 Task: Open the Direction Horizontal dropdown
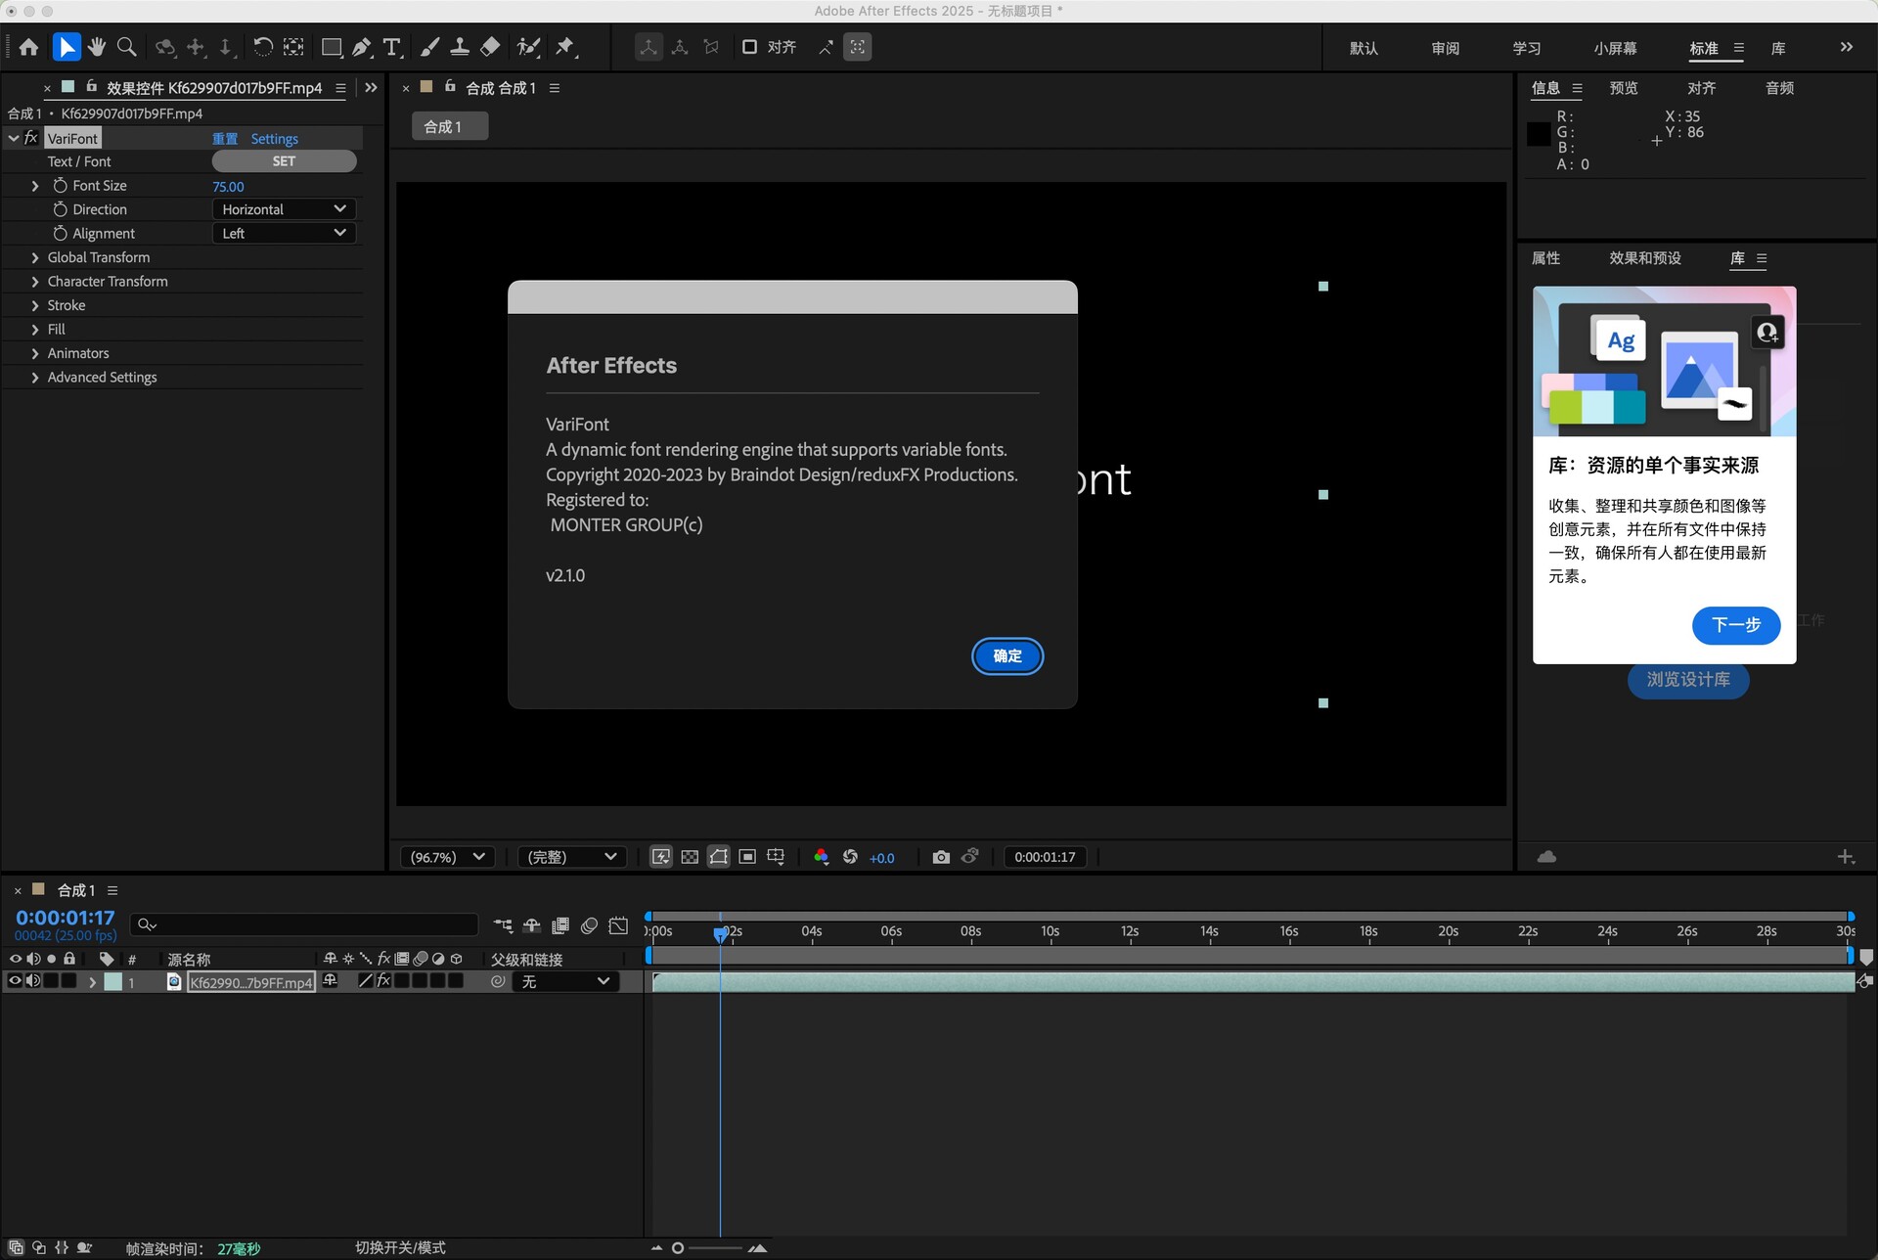[x=284, y=209]
